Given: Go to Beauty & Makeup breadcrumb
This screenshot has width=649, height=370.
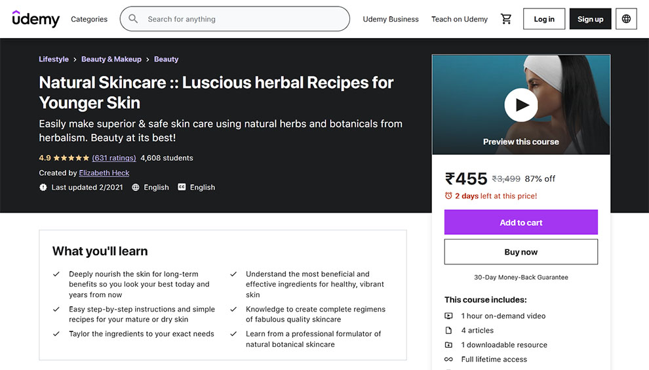Looking at the screenshot, I should (111, 59).
